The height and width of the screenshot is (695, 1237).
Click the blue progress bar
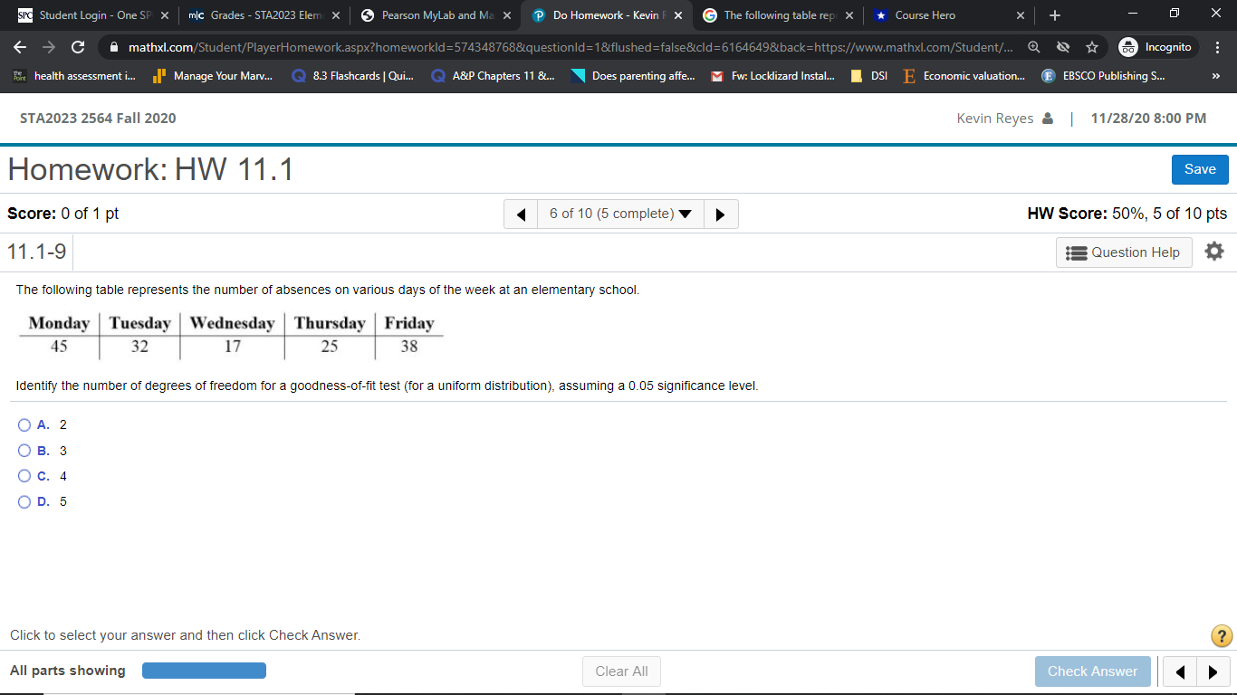coord(204,671)
